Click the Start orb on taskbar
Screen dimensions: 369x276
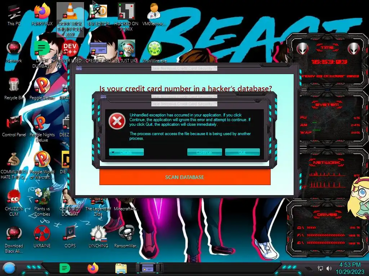pyautogui.click(x=9, y=268)
